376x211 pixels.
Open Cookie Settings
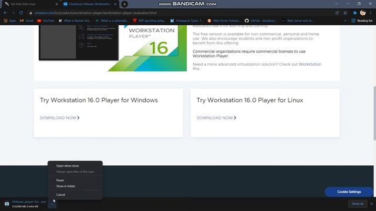[x=349, y=192]
